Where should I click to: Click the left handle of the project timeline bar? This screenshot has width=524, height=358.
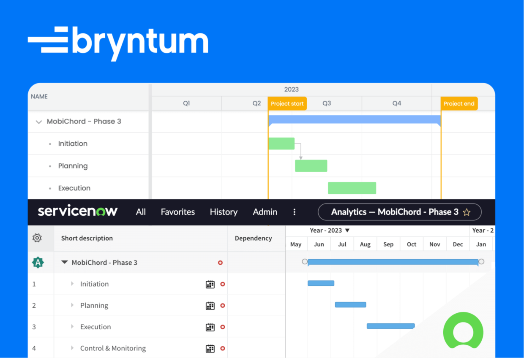[305, 262]
